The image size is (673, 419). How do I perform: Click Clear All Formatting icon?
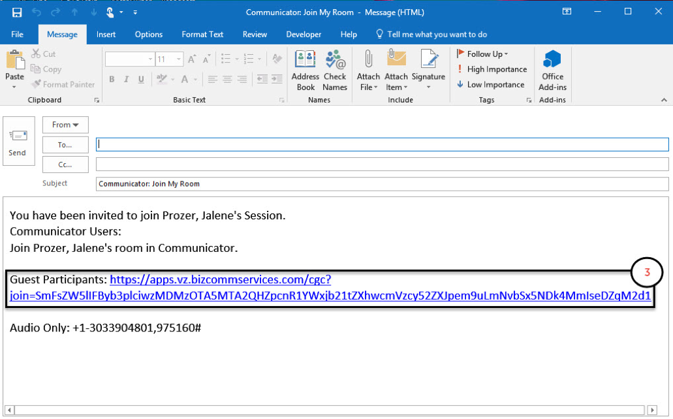click(x=277, y=59)
